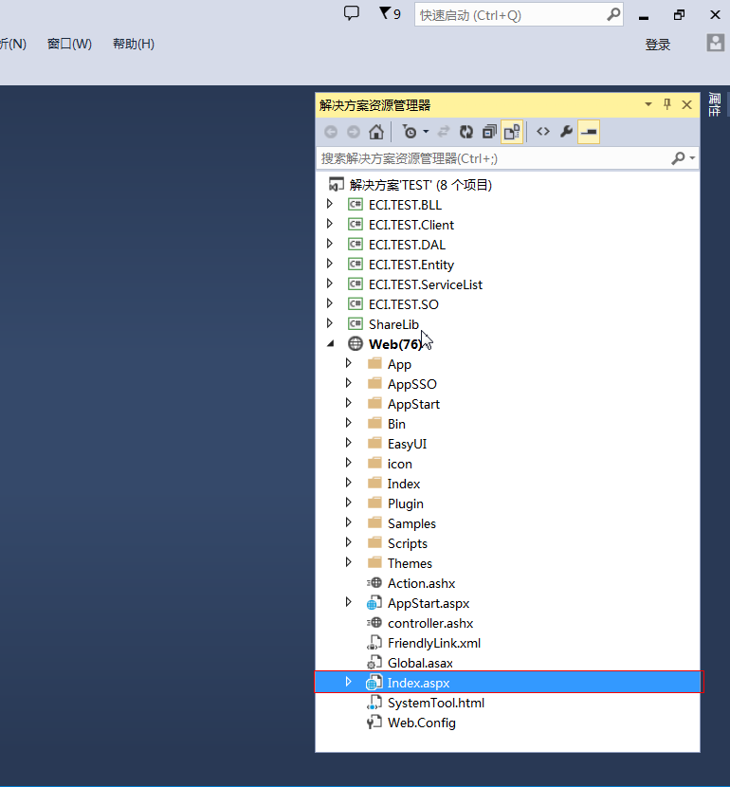
Task: Select the EasyUI folder
Action: click(x=407, y=444)
